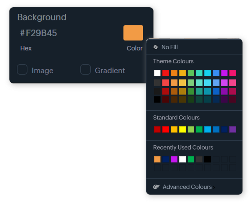Click the Hex value field #F29B45
Viewport: 251px width, 204px height.
(x=39, y=33)
